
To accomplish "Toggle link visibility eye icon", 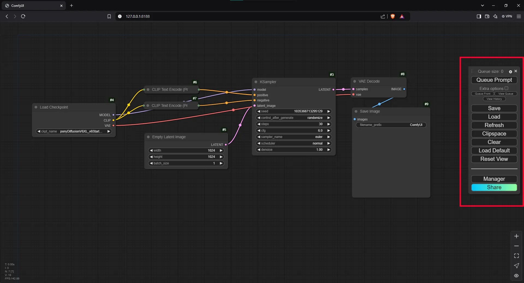I will [516, 276].
